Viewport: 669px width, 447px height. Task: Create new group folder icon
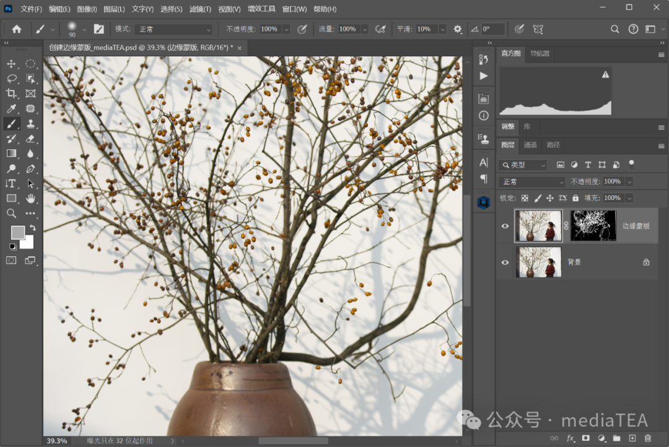pyautogui.click(x=616, y=438)
